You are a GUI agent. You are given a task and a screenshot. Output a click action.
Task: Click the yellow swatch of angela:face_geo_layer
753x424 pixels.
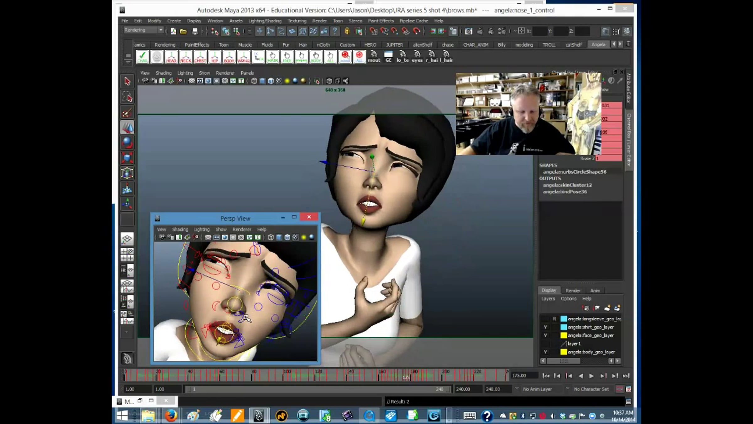(x=564, y=335)
